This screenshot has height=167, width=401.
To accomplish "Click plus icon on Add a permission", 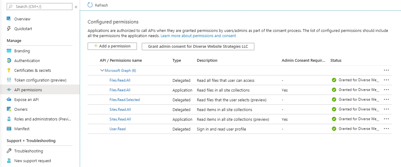I will [x=96, y=46].
